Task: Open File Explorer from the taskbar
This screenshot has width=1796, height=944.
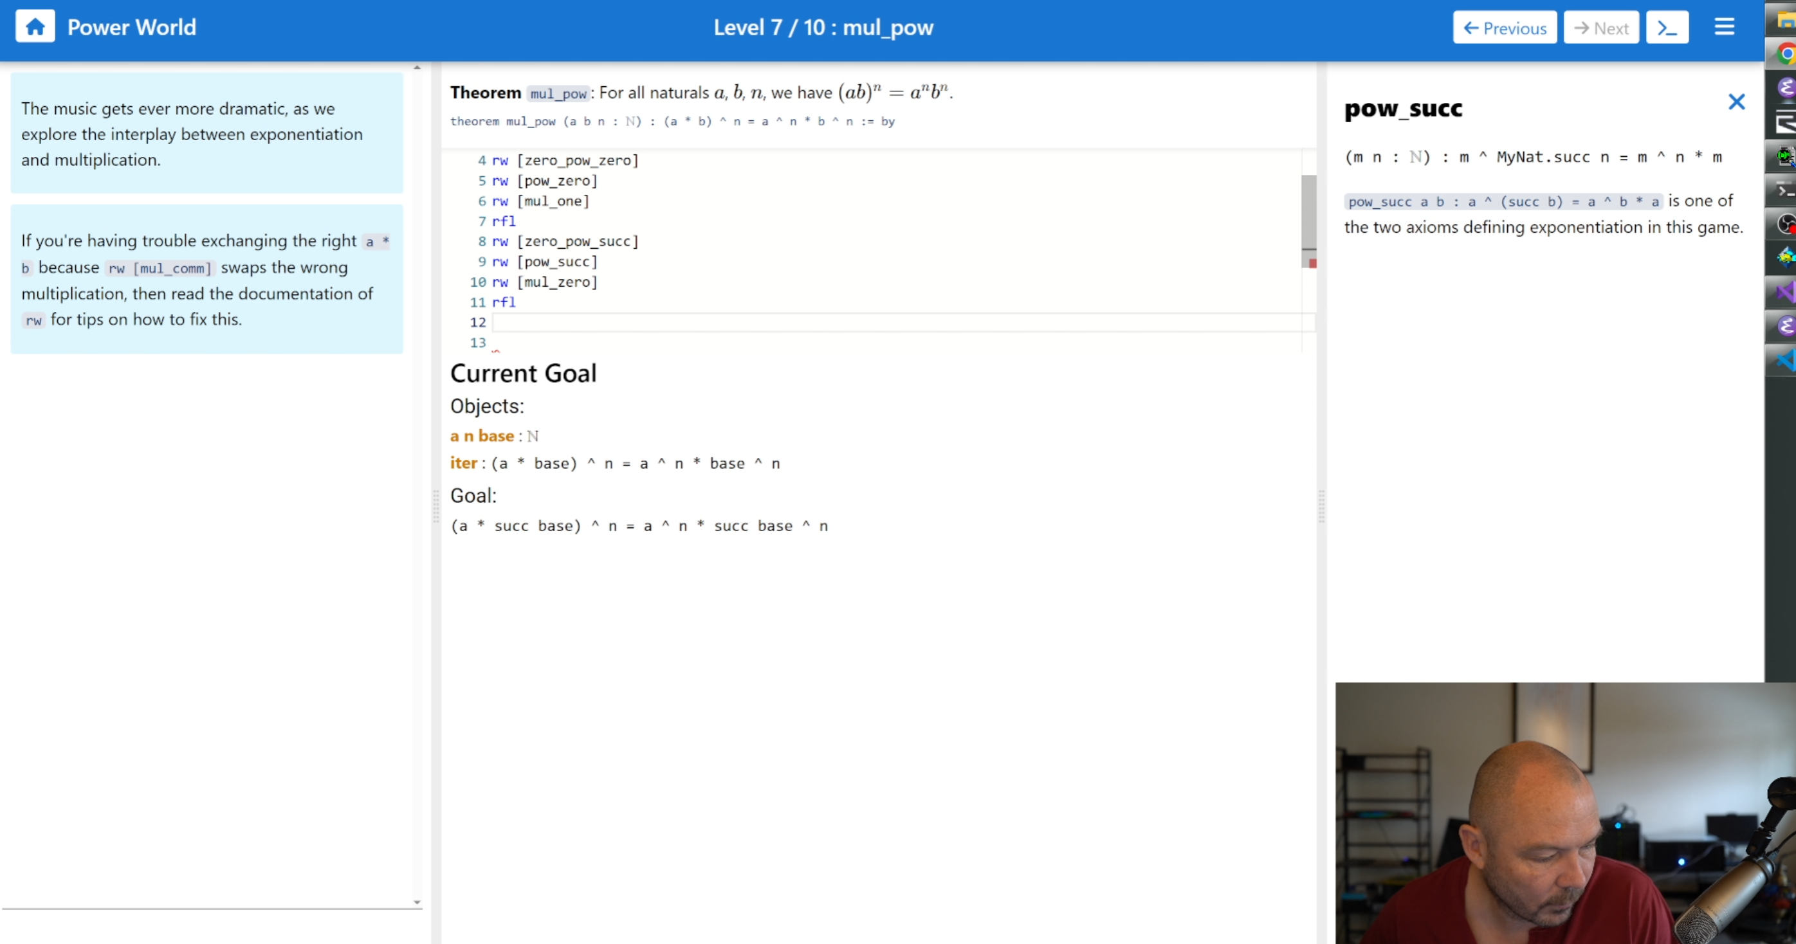Action: (1786, 21)
